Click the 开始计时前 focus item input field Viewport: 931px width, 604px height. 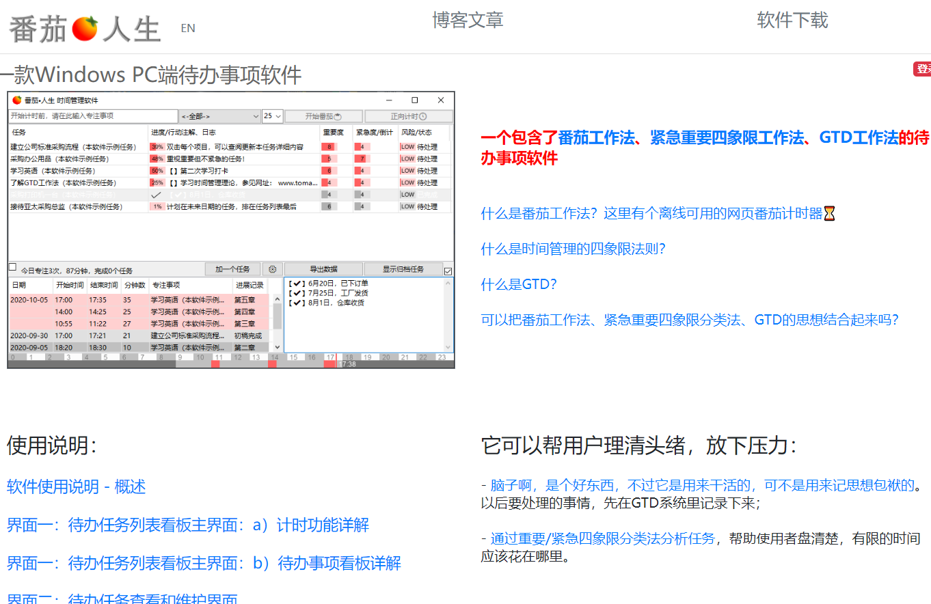pos(93,116)
